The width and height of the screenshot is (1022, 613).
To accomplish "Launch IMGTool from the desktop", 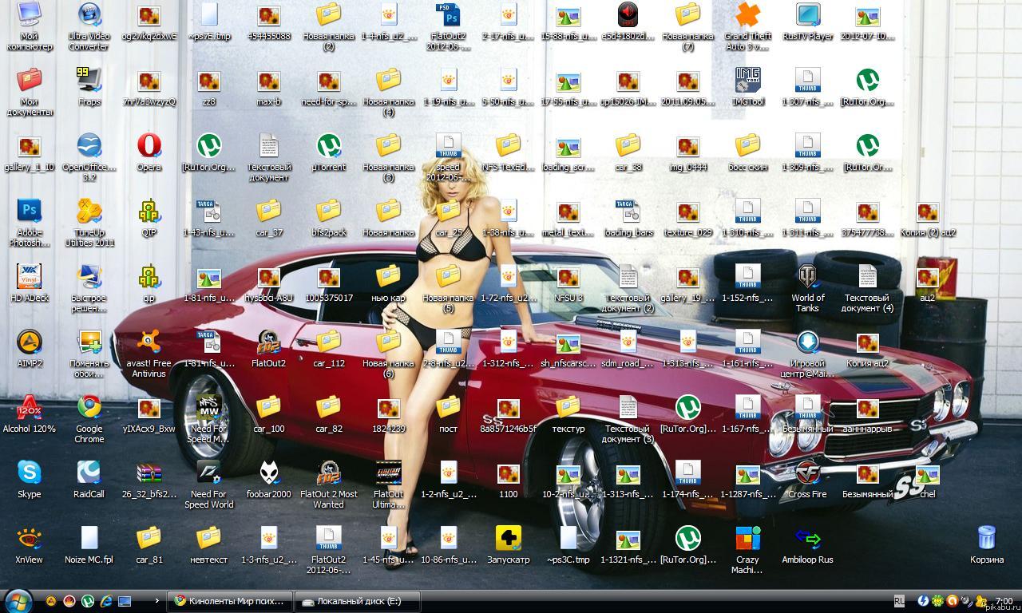I will (748, 86).
